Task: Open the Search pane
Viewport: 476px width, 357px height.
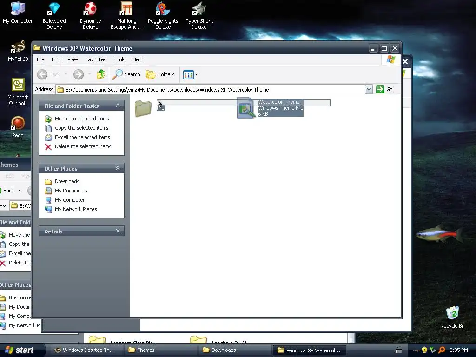Action: (x=126, y=74)
